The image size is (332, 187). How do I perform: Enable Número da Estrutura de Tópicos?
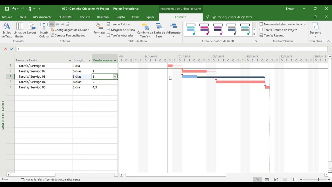pos(261,24)
